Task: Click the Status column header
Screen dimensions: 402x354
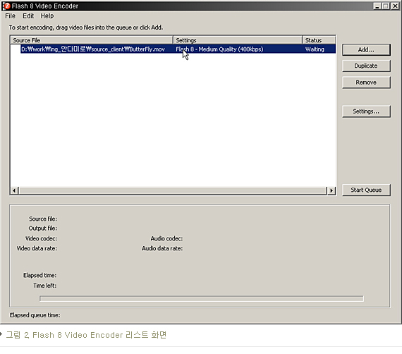Action: (x=319, y=40)
